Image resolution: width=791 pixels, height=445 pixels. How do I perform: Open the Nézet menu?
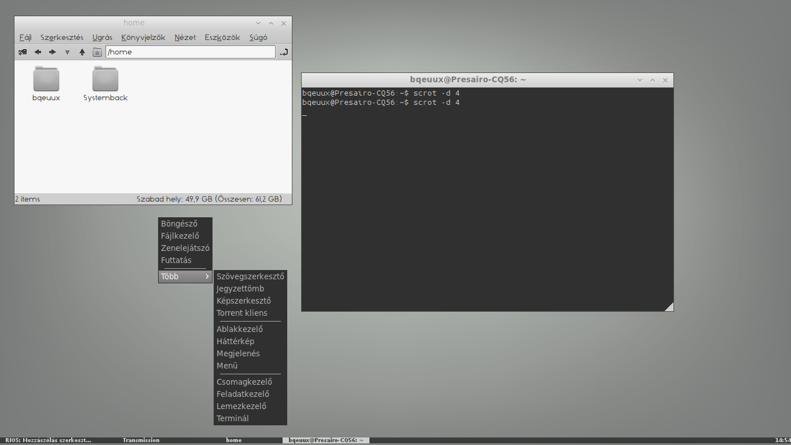(185, 37)
